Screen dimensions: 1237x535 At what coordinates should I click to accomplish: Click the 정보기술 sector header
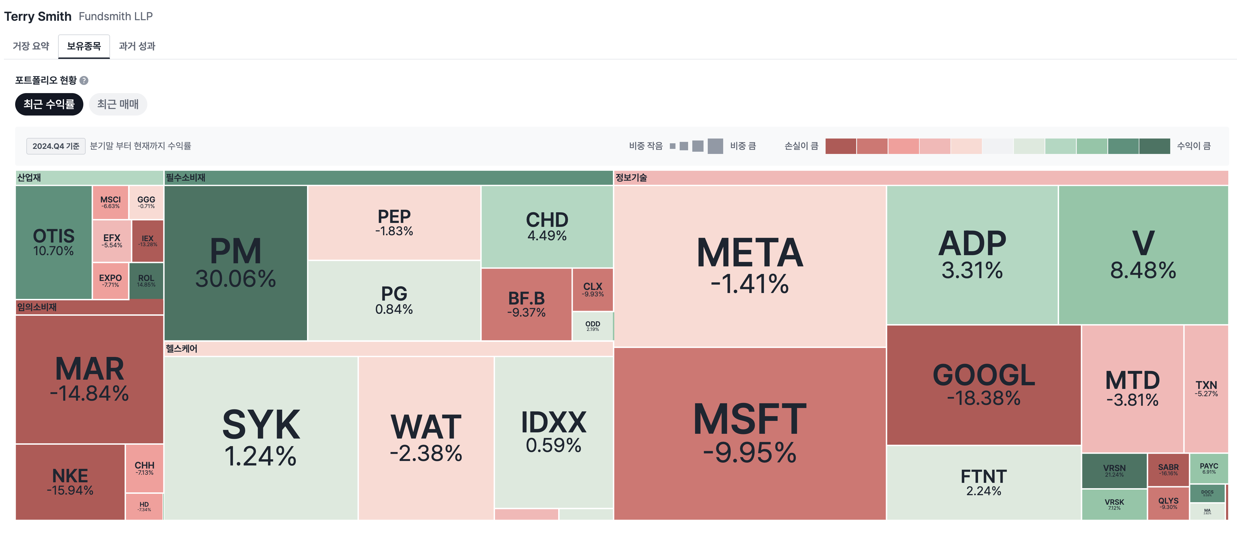[920, 177]
